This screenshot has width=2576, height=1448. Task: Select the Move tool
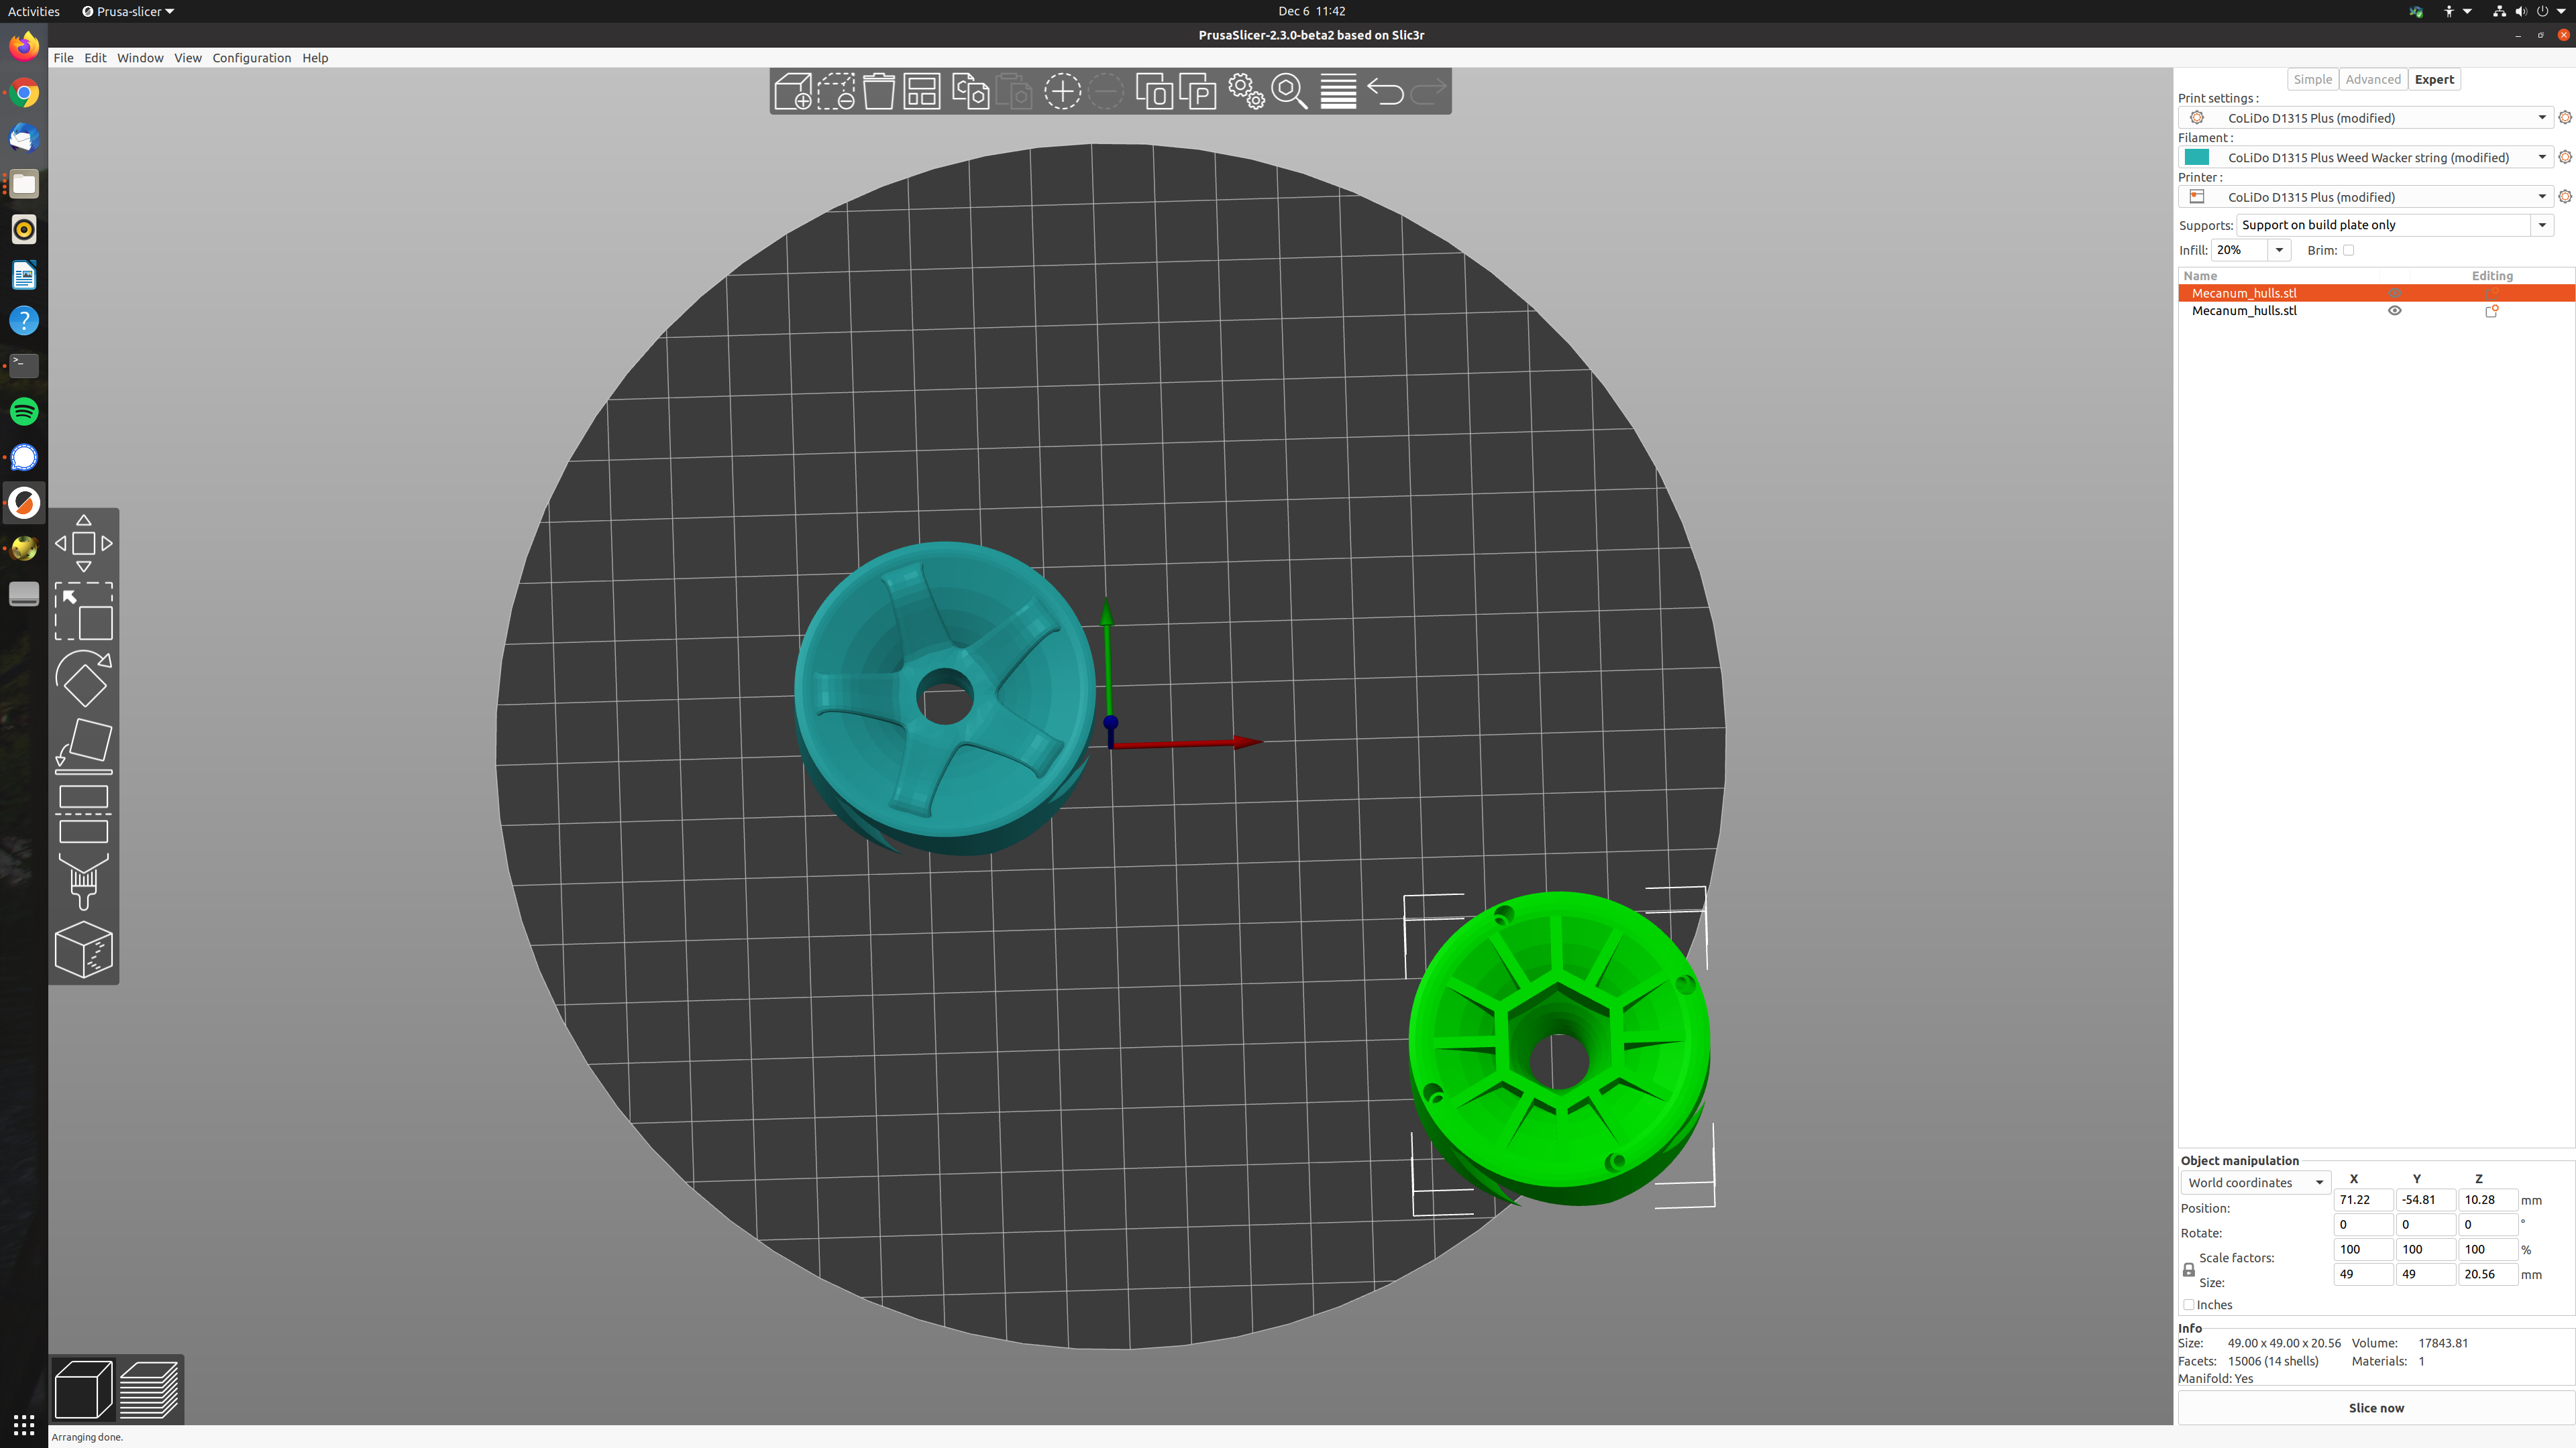click(x=84, y=544)
